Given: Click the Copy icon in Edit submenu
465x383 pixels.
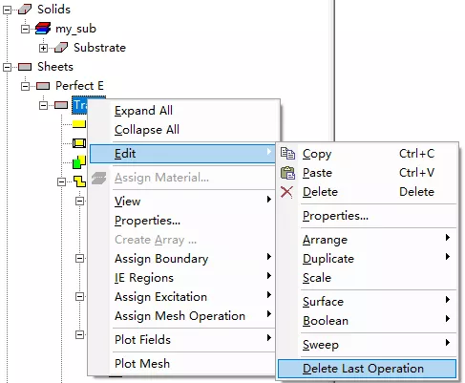Looking at the screenshot, I should (x=287, y=154).
